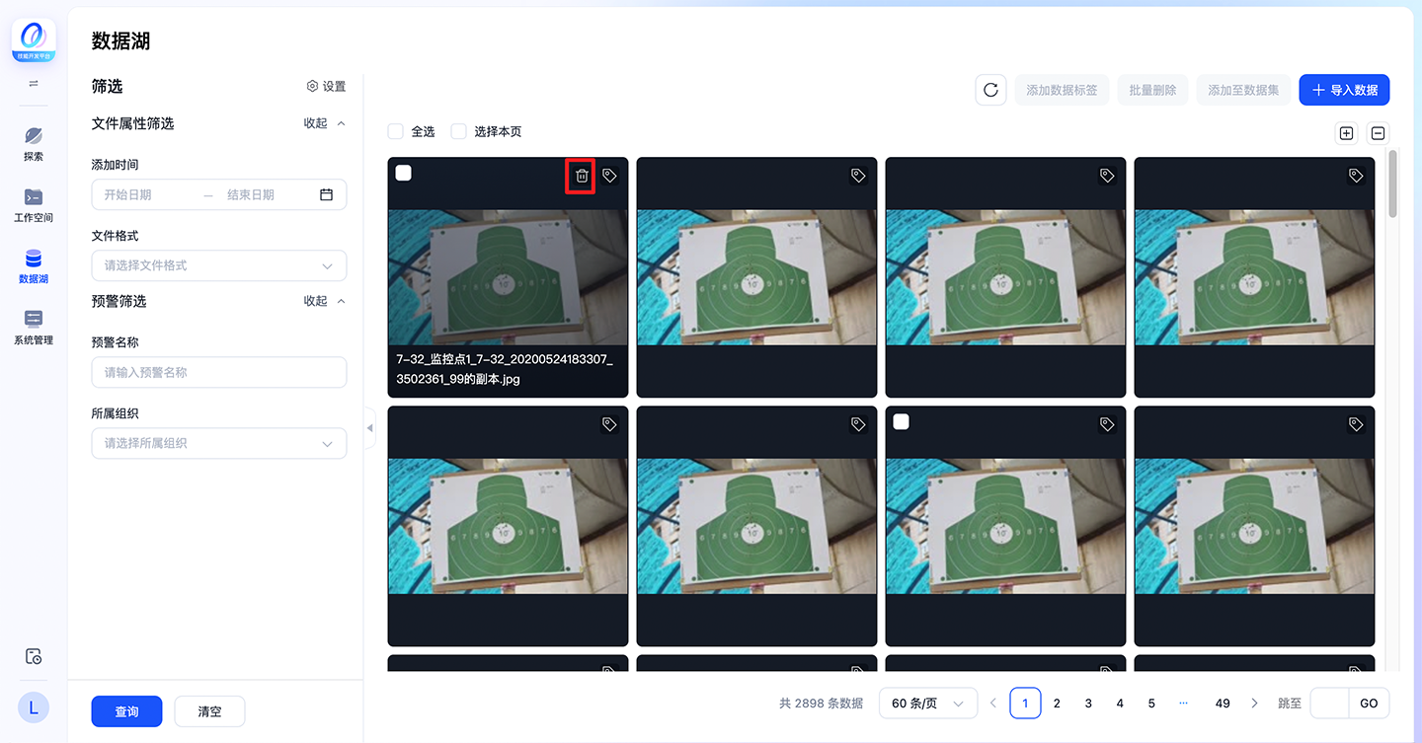Click the calendar icon in the 添加时间 field
This screenshot has width=1422, height=743.
327,194
